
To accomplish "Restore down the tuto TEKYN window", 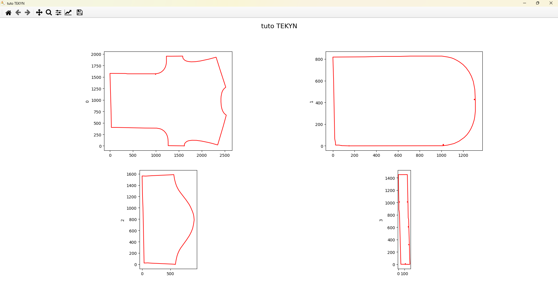I will point(538,3).
